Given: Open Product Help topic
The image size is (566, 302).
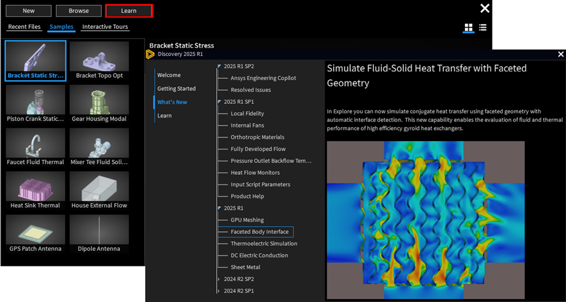Looking at the screenshot, I should coord(247,196).
